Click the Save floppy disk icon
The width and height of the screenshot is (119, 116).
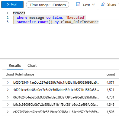tap(78, 4)
